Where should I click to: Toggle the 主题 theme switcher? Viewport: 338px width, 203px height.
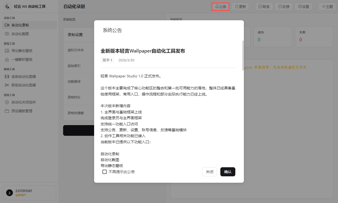pos(327,6)
